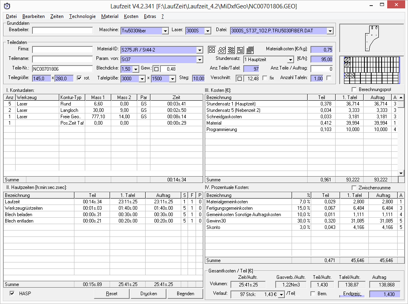408x304 pixels.
Task: Open the Kosten menu
Action: tap(131, 16)
